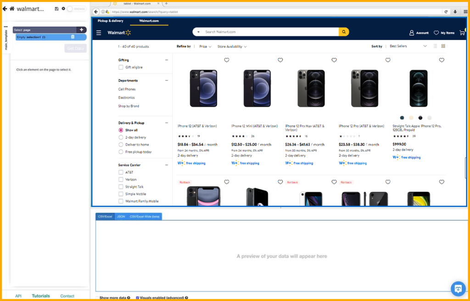
Task: Collapse the Gifting filter section
Action: 167,60
